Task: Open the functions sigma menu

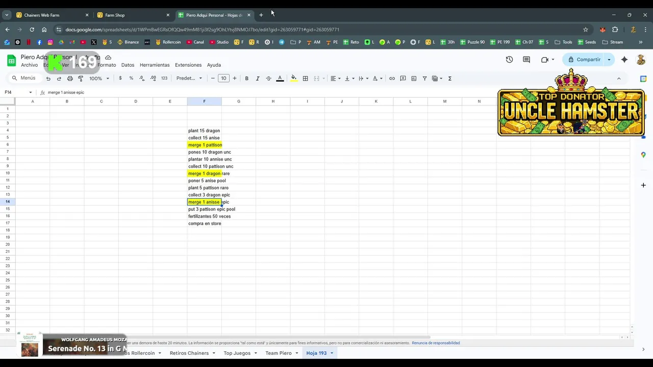Action: 449,78
